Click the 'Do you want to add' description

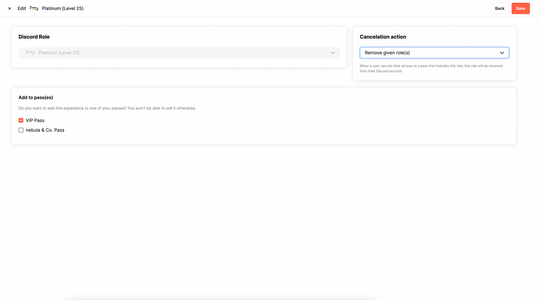click(x=107, y=108)
